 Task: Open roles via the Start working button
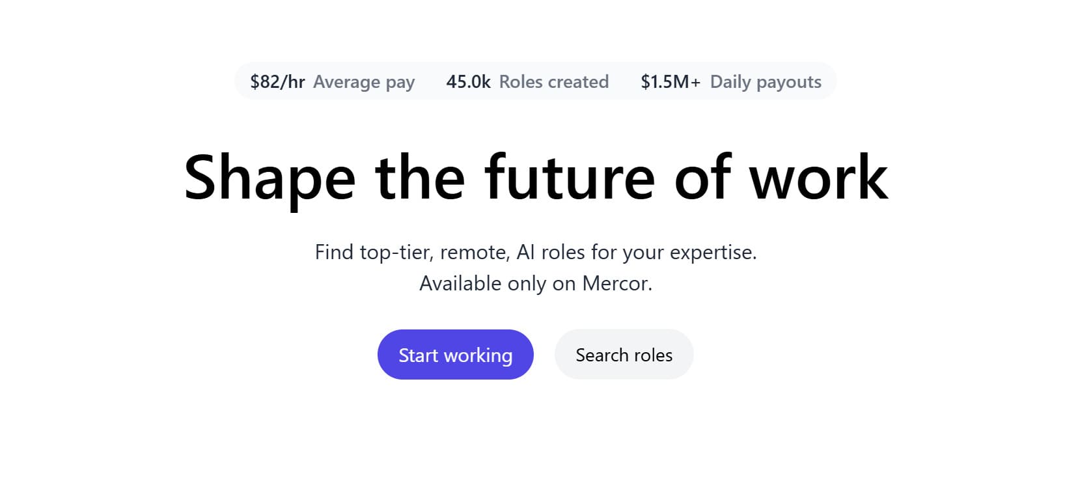[454, 355]
